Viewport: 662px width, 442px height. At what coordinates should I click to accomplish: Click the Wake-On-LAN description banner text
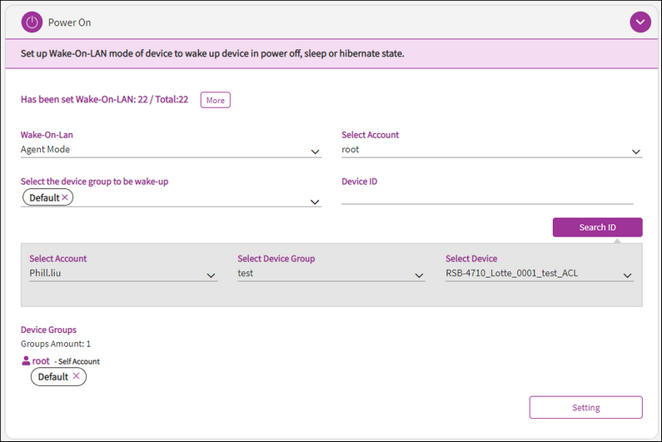(x=212, y=53)
